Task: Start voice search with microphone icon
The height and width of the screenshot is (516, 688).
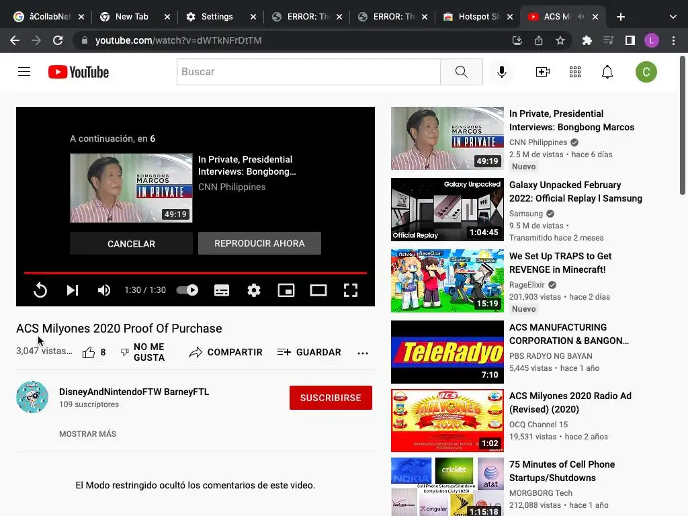Action: [501, 71]
